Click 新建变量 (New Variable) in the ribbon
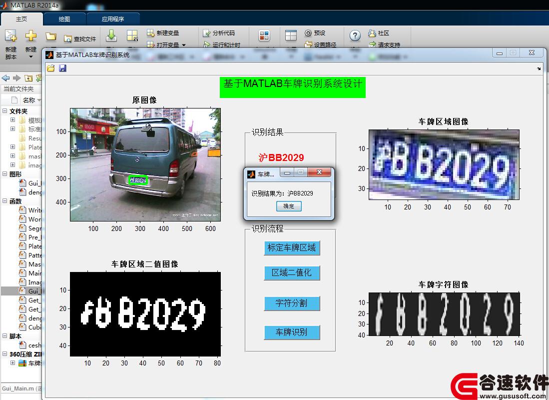 coord(163,33)
